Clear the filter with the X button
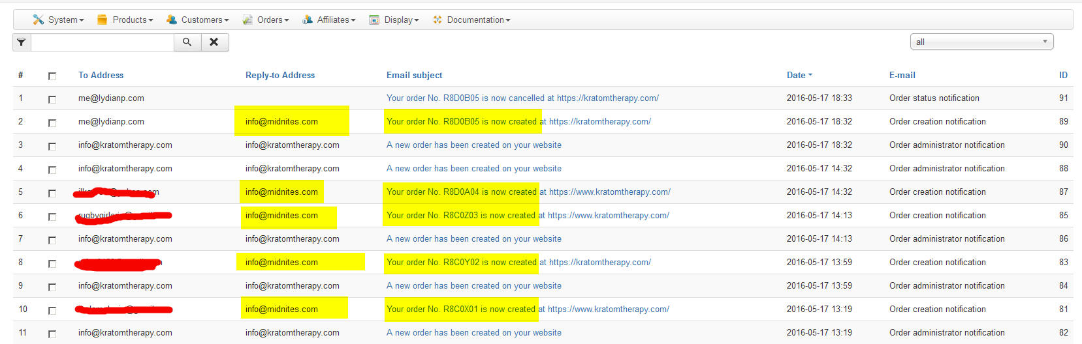 214,42
